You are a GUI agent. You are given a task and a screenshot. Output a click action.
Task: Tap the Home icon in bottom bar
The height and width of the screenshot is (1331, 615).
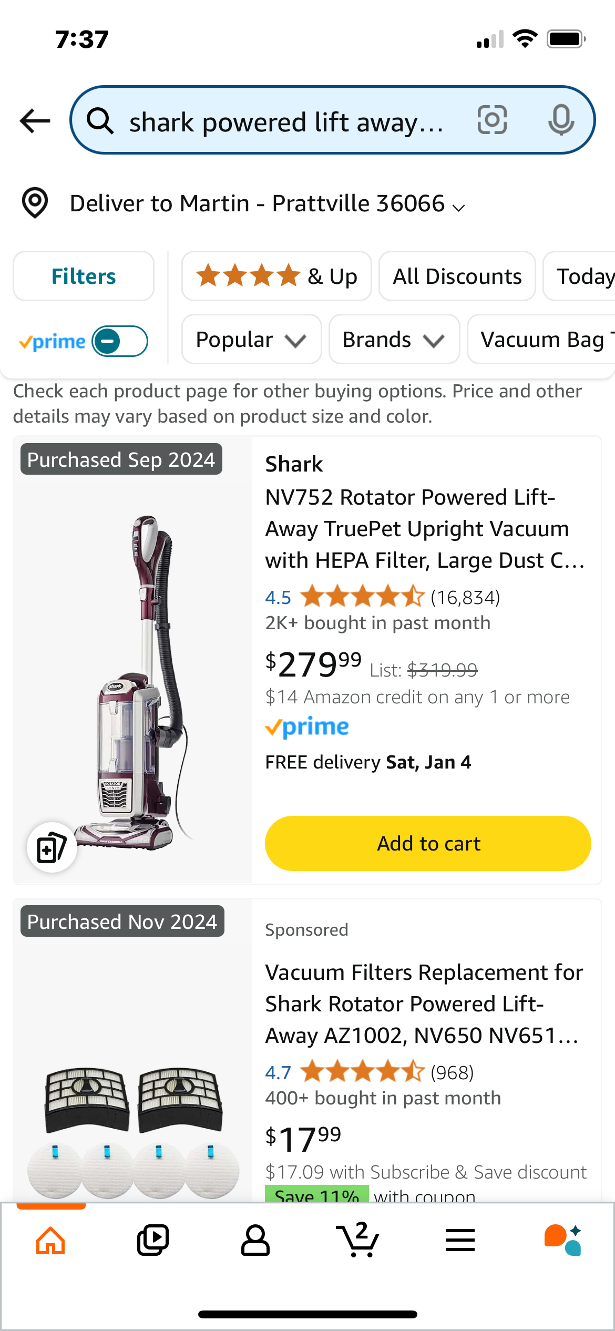pyautogui.click(x=50, y=1241)
